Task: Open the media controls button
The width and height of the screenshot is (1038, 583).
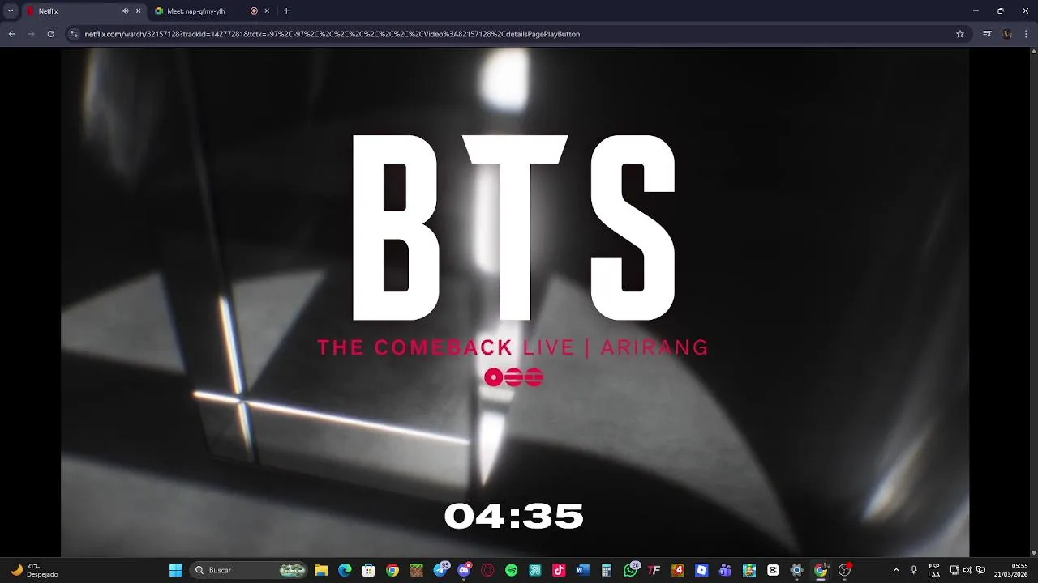Action: [987, 34]
